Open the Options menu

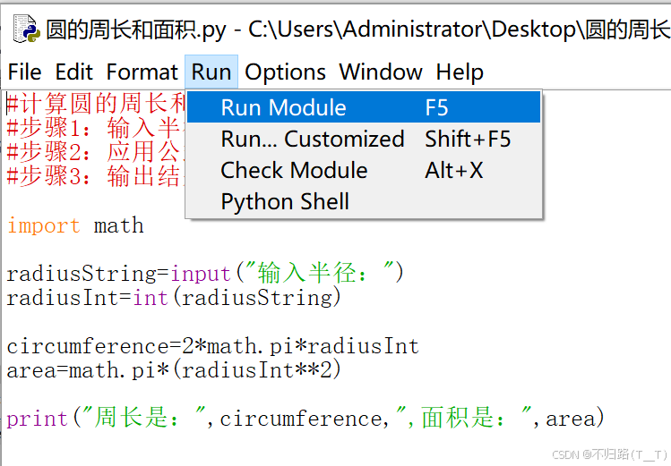coord(285,72)
